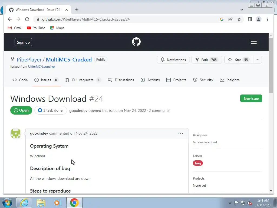
Task: Click the Nov 24, 2022 comment timestamp
Action: coord(87,133)
